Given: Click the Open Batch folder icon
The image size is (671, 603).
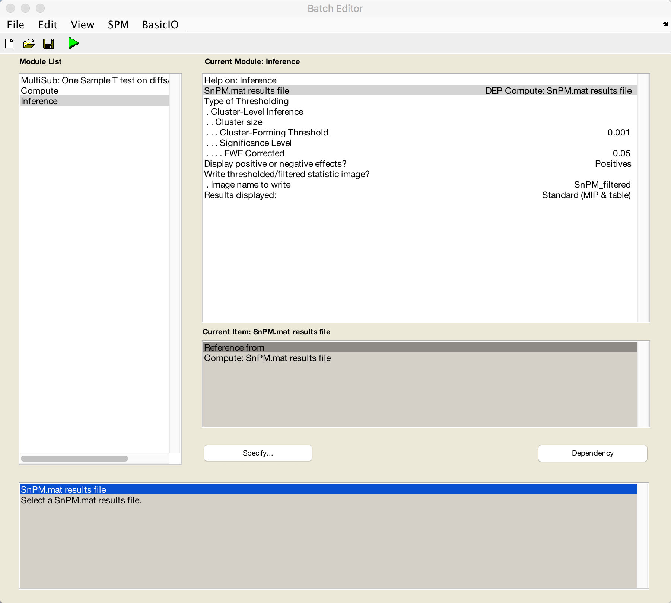Looking at the screenshot, I should pyautogui.click(x=29, y=44).
